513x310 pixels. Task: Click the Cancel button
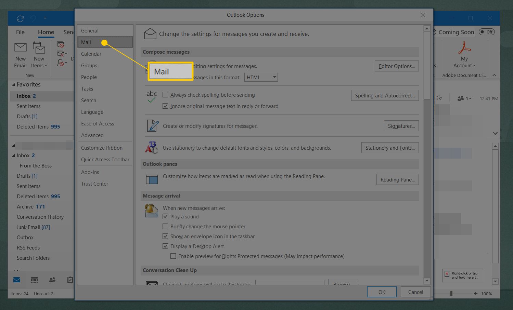pyautogui.click(x=415, y=292)
